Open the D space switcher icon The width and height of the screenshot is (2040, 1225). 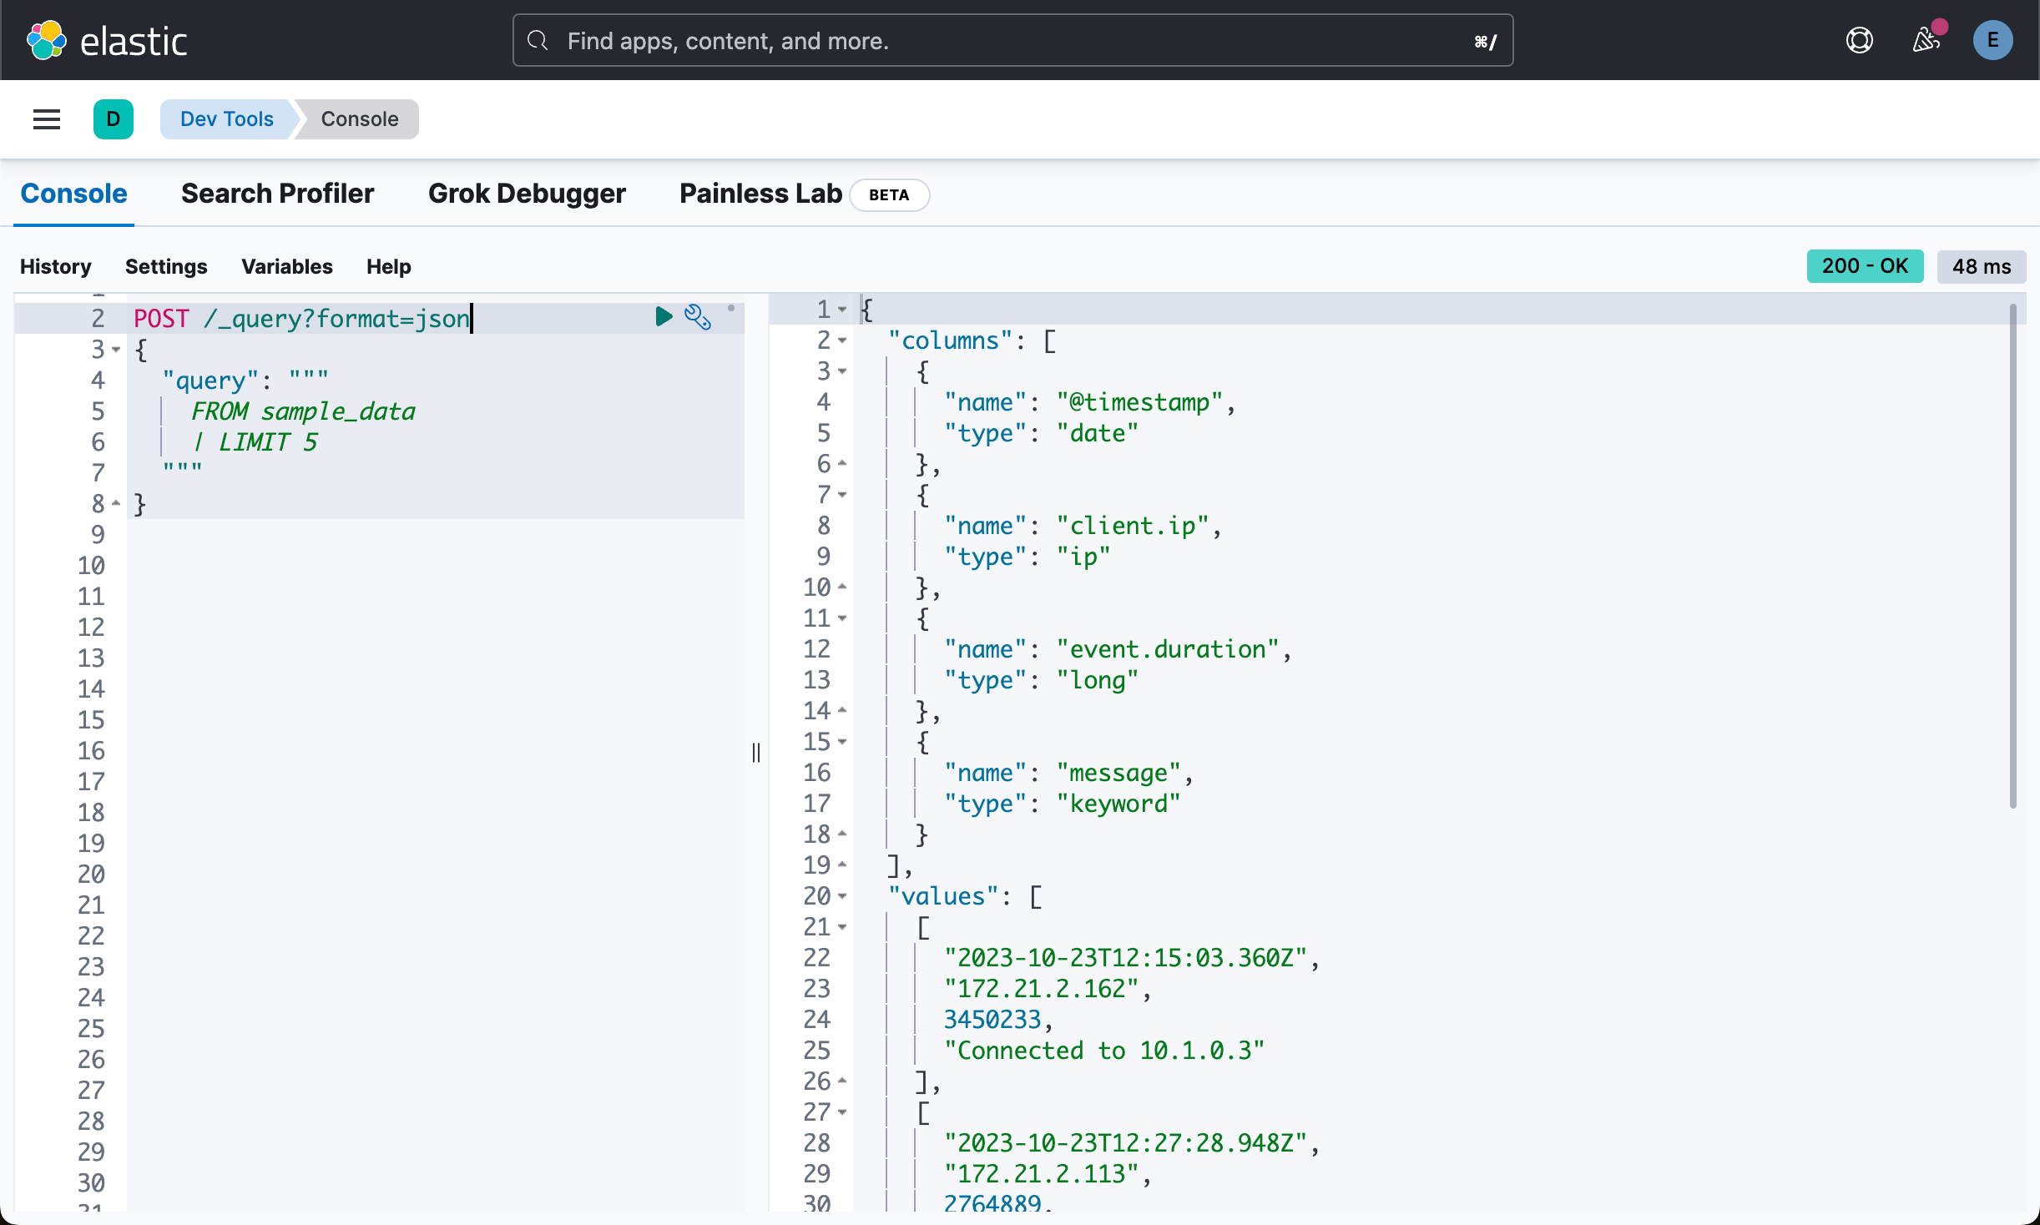pyautogui.click(x=114, y=119)
